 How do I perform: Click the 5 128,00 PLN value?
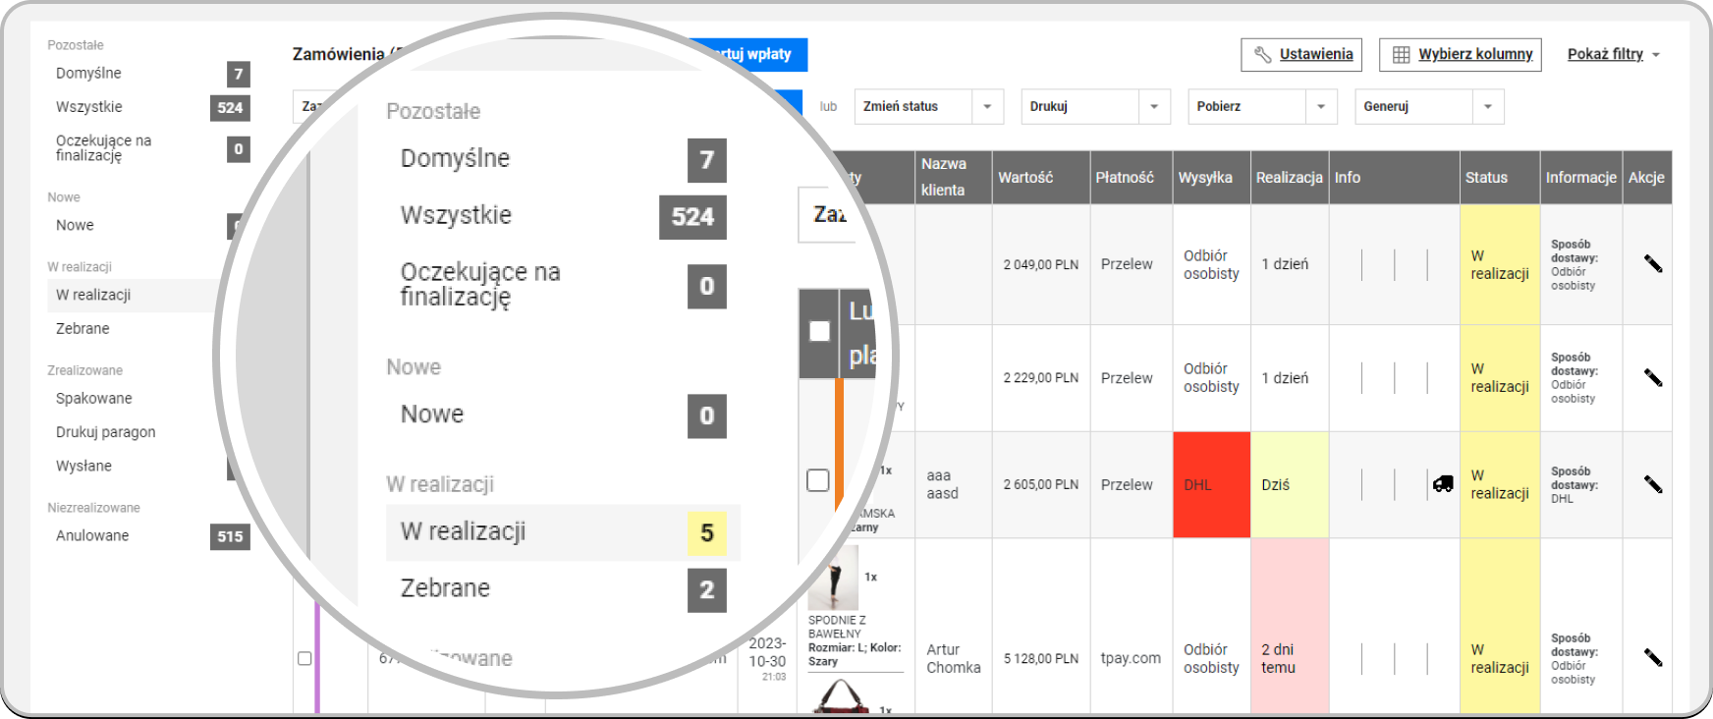click(1041, 658)
